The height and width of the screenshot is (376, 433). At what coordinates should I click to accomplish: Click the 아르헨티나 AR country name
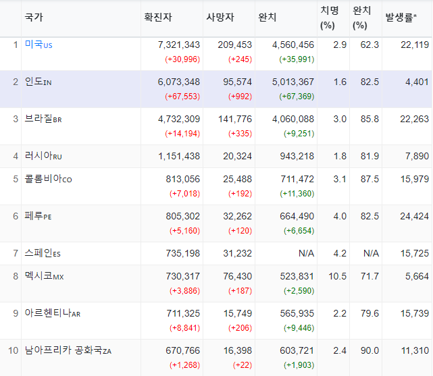(x=53, y=313)
